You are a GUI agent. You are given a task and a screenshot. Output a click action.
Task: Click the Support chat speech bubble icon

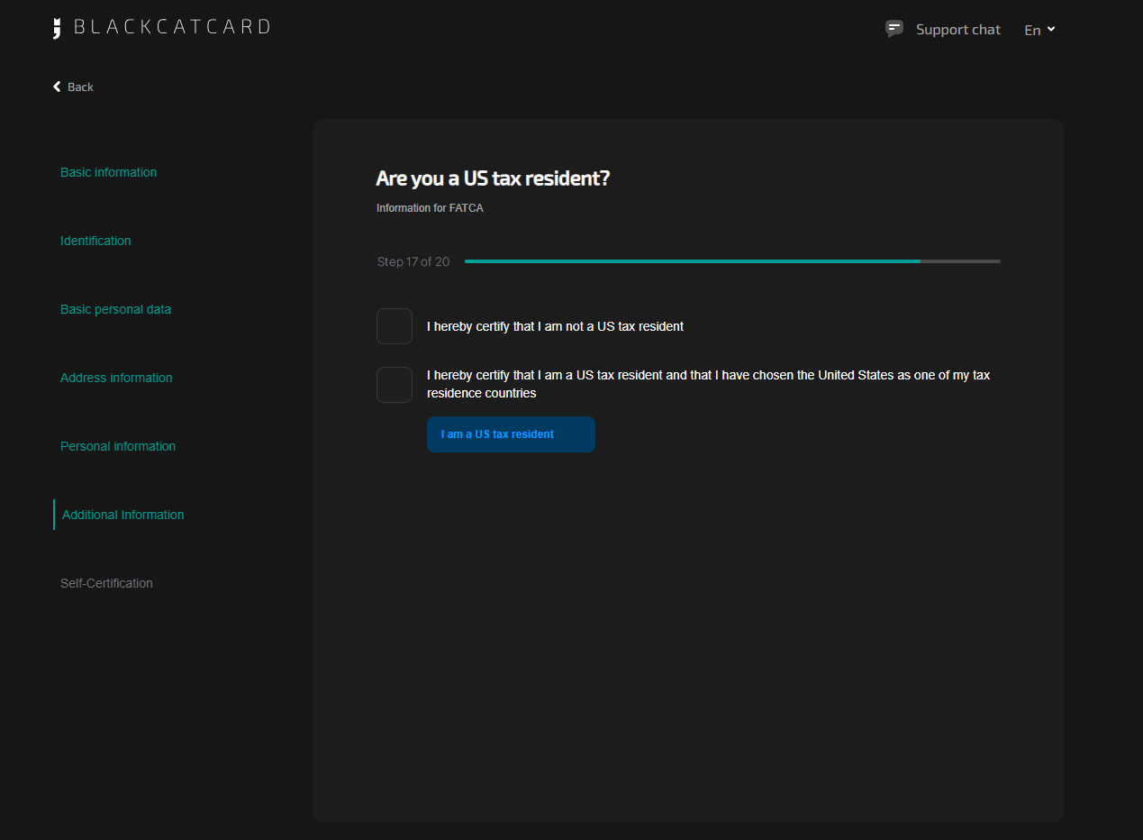[x=894, y=29]
